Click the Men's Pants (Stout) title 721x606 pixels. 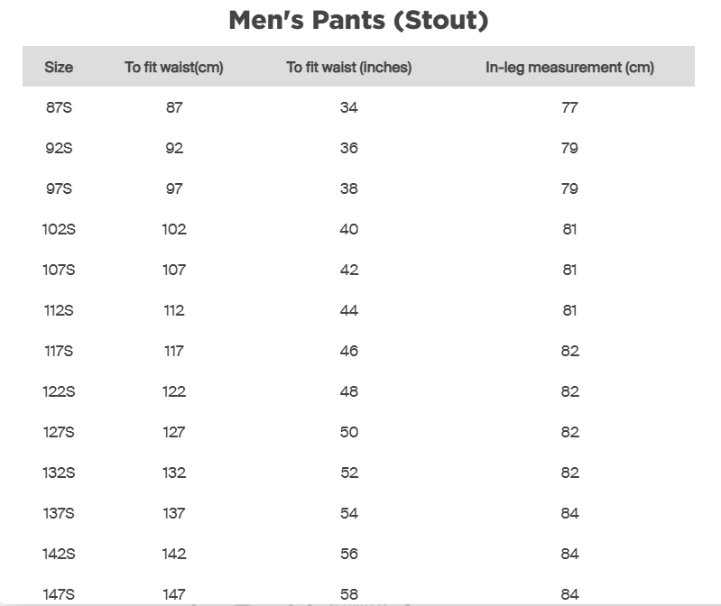(x=358, y=21)
